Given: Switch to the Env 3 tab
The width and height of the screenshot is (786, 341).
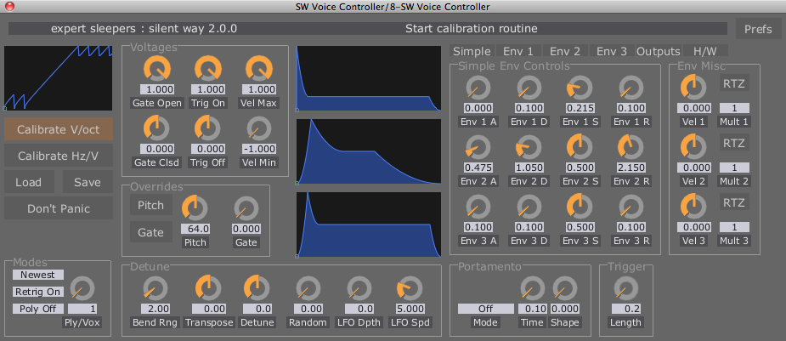Looking at the screenshot, I should pyautogui.click(x=612, y=51).
